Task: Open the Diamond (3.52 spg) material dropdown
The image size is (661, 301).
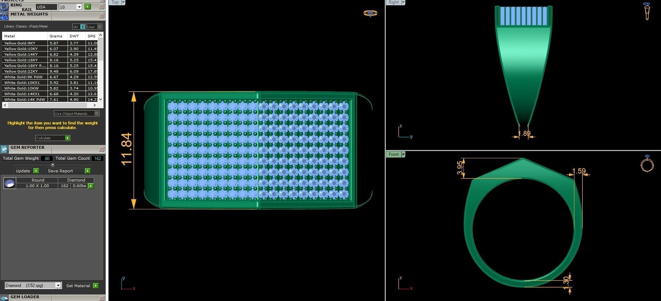Action: [x=58, y=285]
